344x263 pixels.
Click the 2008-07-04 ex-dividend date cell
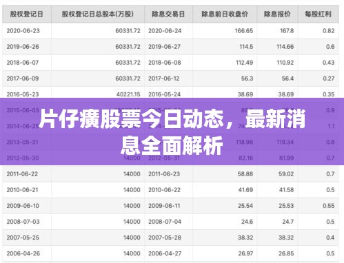point(165,222)
